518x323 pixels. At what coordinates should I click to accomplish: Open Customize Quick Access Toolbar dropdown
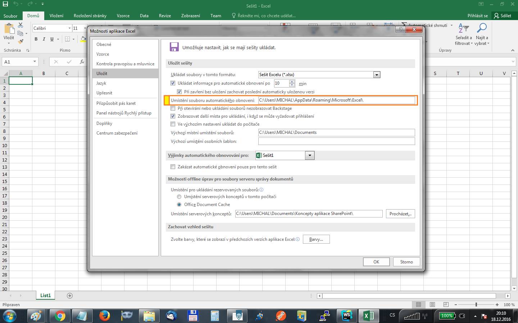(42, 4)
